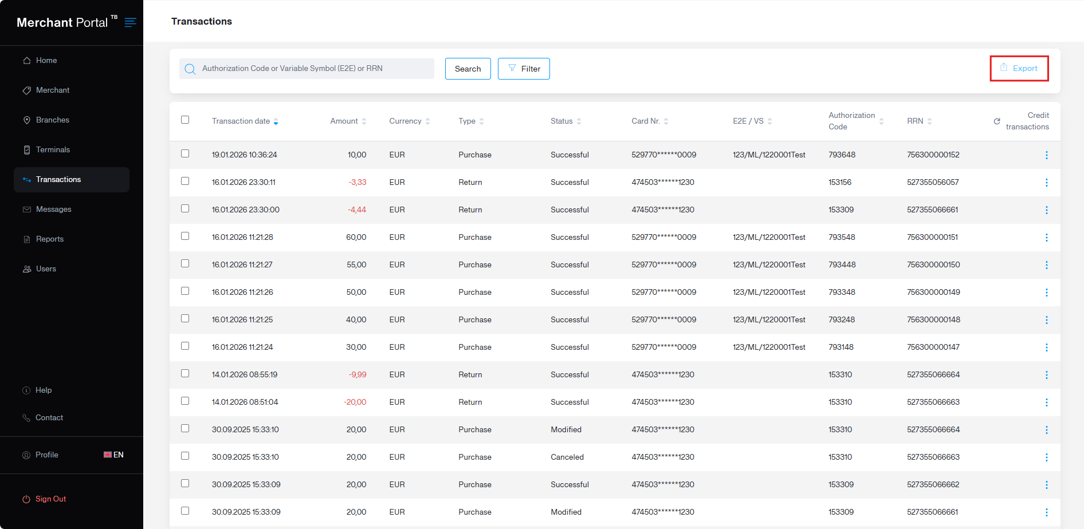Viewport: 1084px width, 529px height.
Task: Open row actions for the 60,00 EUR purchase
Action: [1046, 238]
